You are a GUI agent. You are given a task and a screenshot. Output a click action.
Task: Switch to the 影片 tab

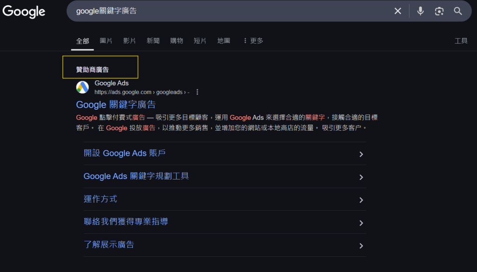(x=129, y=40)
